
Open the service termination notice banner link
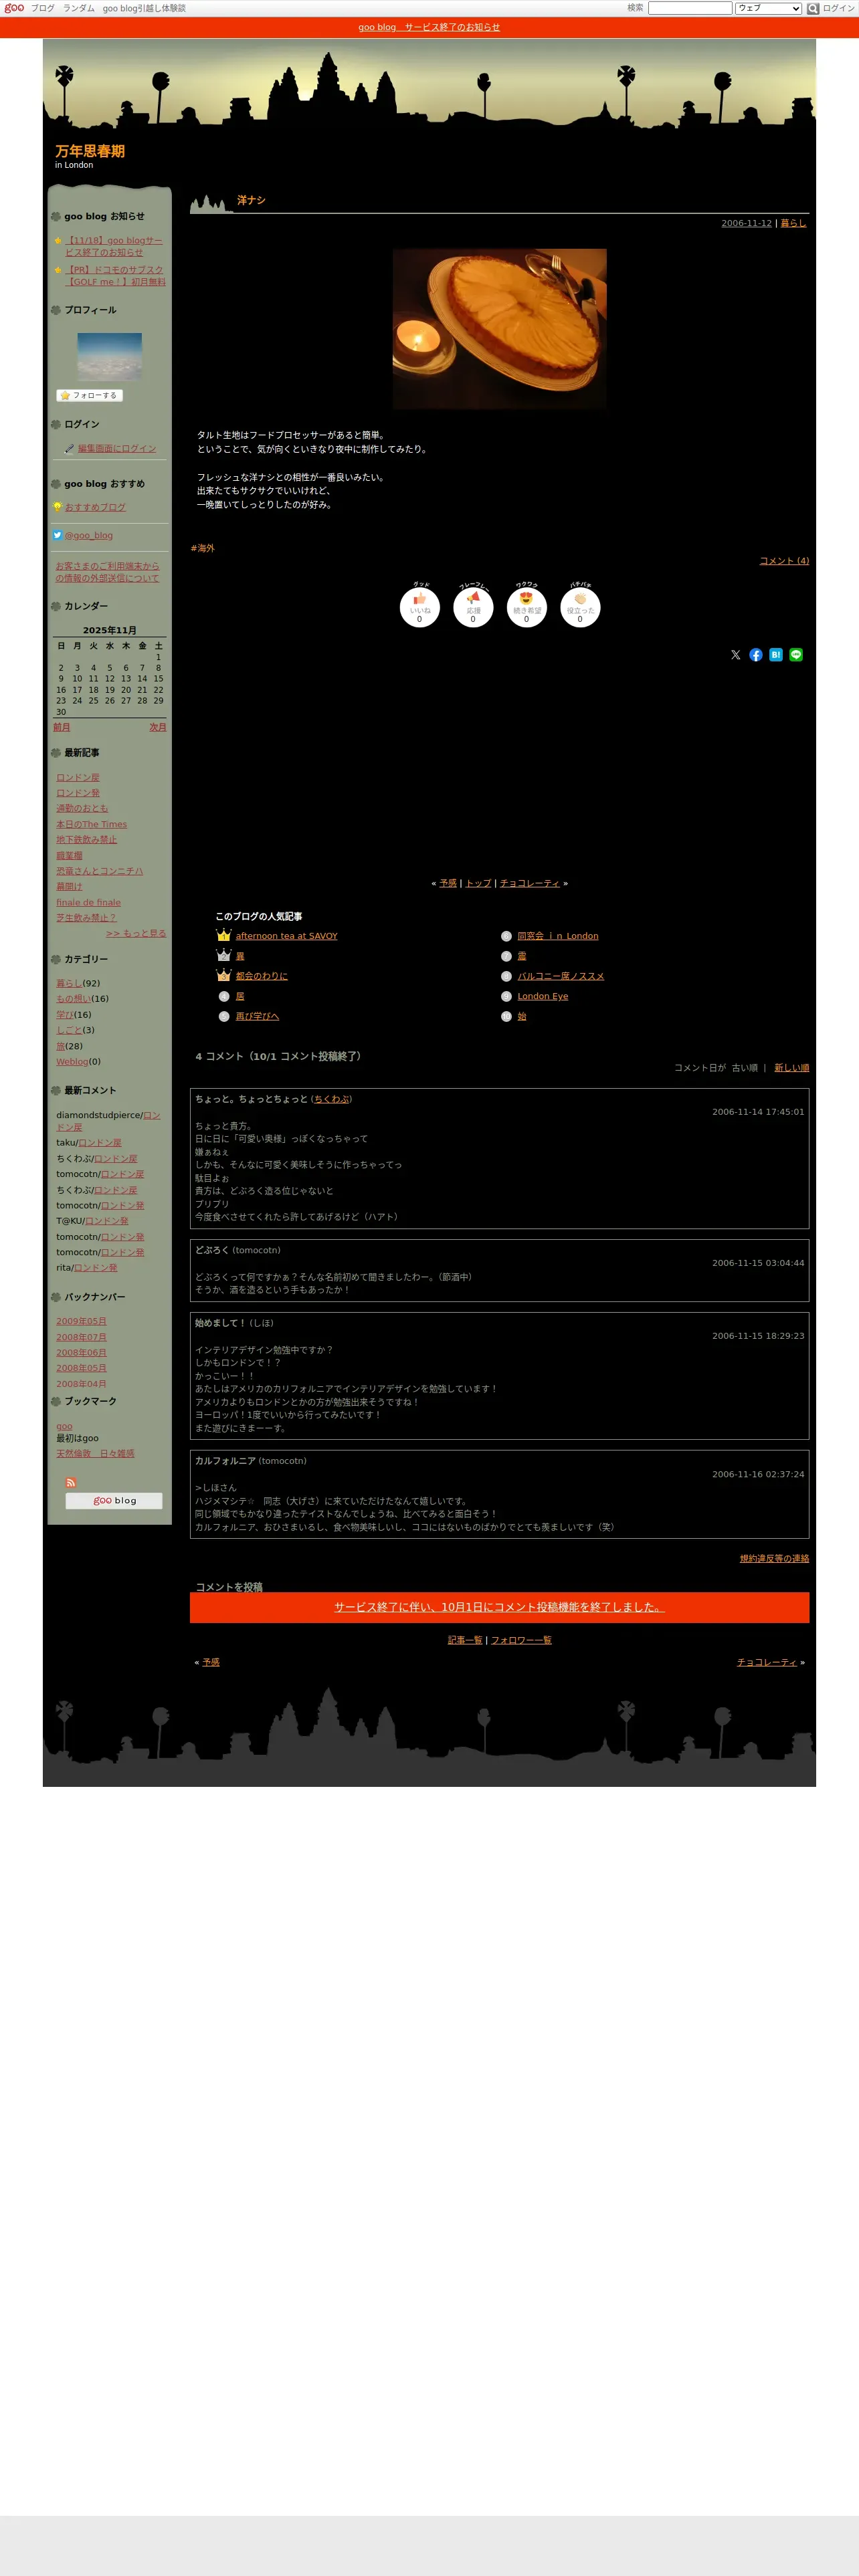click(x=429, y=27)
